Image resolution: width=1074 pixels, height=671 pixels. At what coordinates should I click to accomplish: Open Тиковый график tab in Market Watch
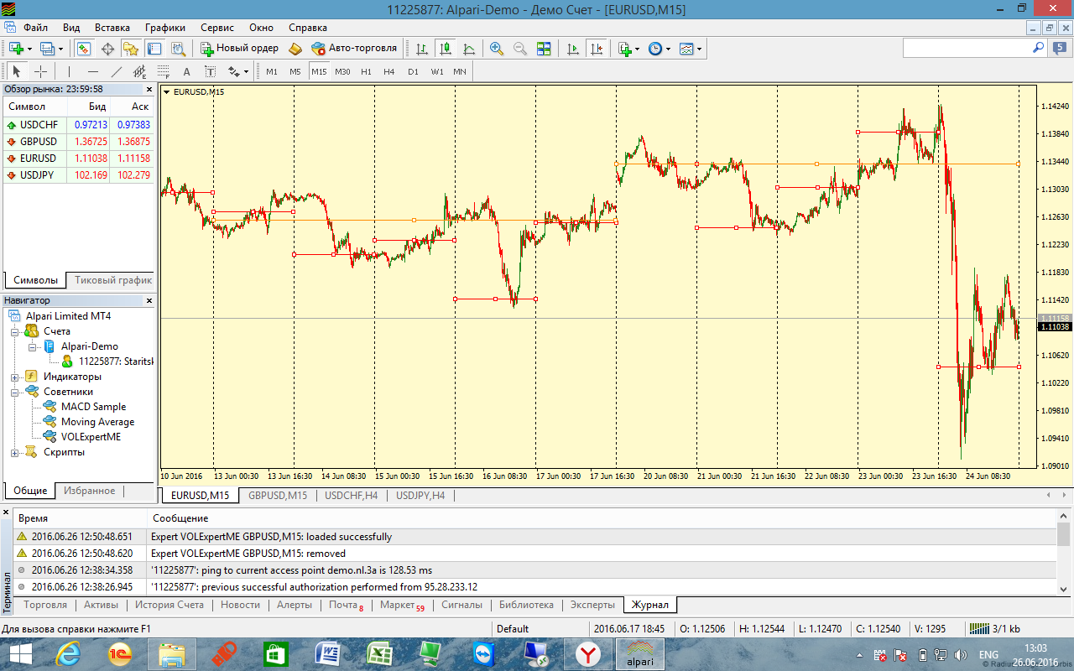click(x=113, y=280)
